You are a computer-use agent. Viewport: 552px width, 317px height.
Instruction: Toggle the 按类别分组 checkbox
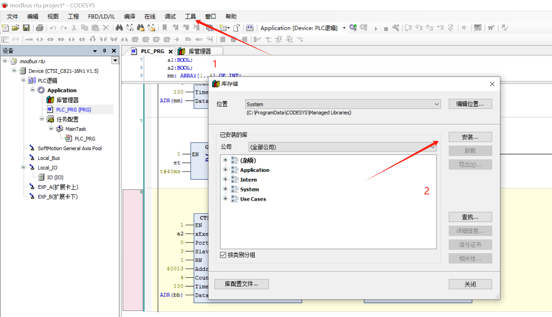[x=223, y=255]
